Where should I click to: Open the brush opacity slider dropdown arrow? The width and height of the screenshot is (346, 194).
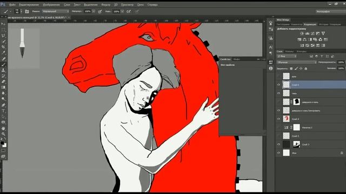(x=94, y=11)
